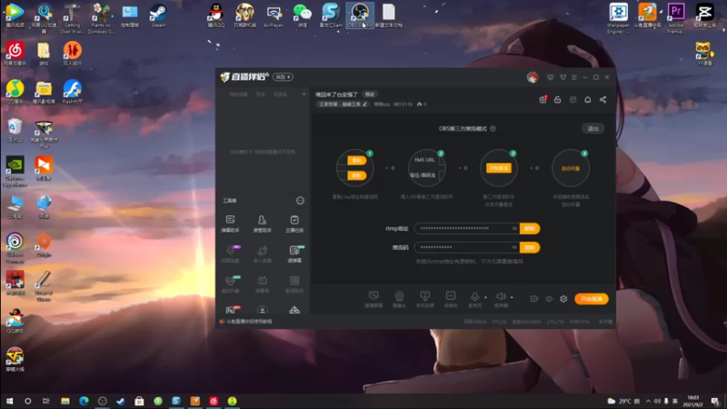Expand microphone options arrow
727x409 pixels.
485,297
